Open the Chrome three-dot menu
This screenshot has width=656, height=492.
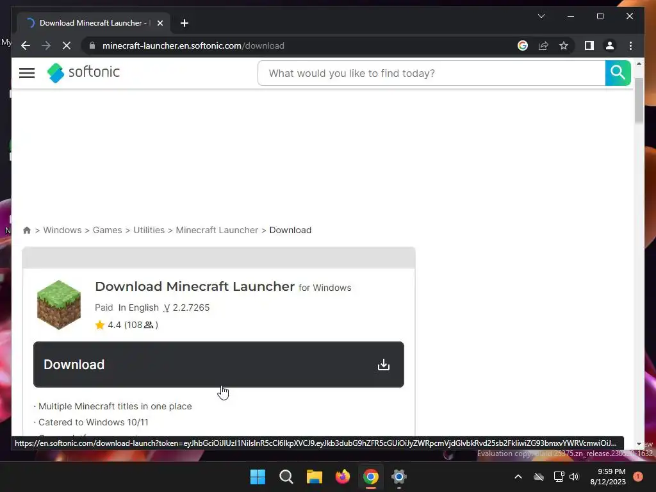pyautogui.click(x=630, y=45)
